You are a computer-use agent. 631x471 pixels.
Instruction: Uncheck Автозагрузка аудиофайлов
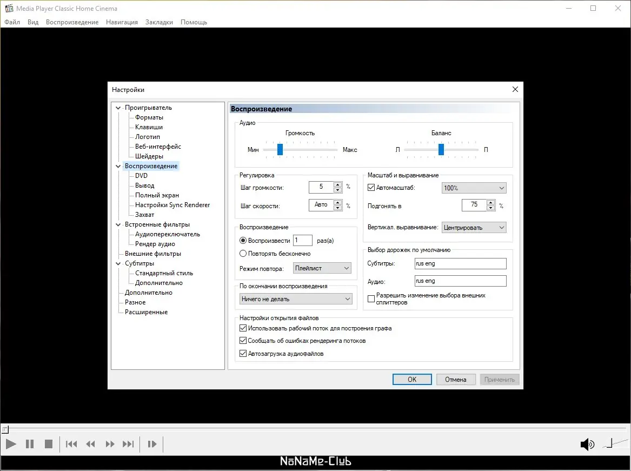click(x=243, y=353)
